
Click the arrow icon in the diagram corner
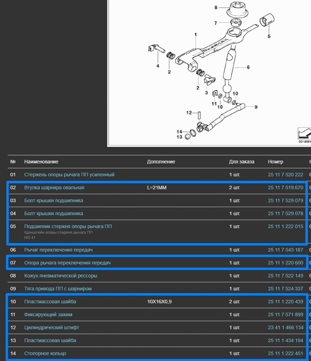tap(304, 133)
